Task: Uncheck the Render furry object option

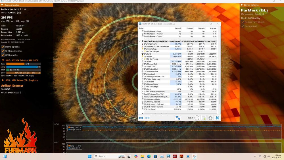Action: tap(243, 22)
